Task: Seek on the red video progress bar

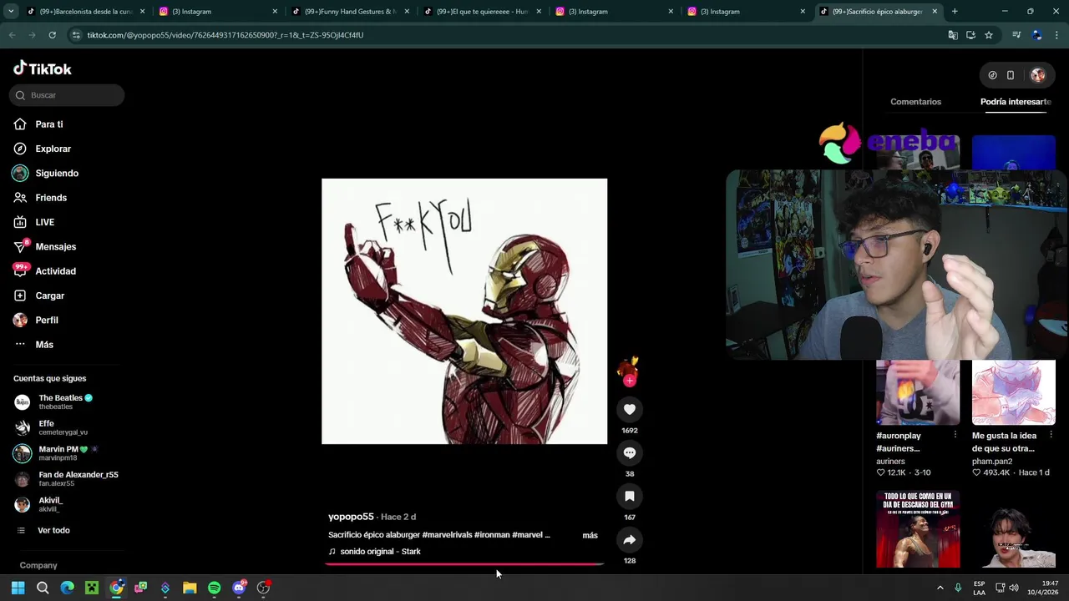Action: click(464, 564)
